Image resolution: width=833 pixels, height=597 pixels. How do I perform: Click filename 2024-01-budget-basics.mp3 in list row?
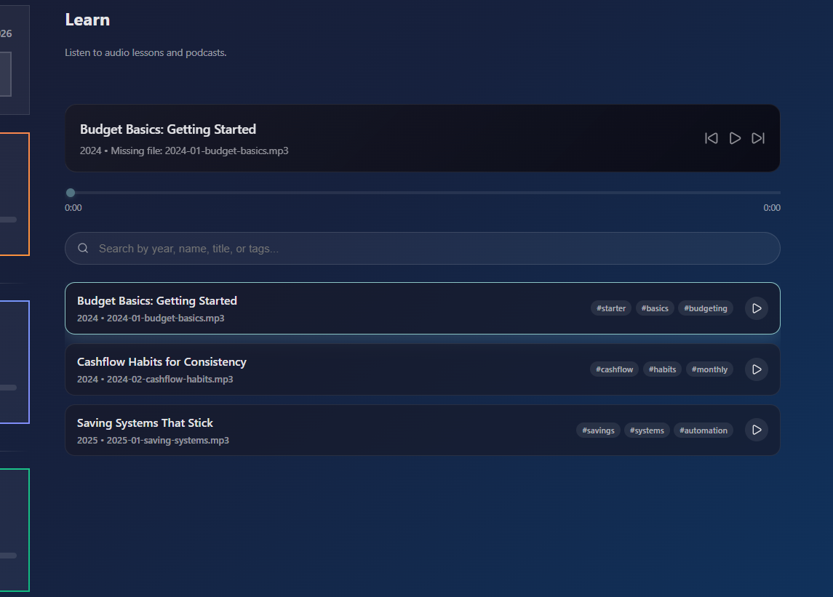click(165, 318)
